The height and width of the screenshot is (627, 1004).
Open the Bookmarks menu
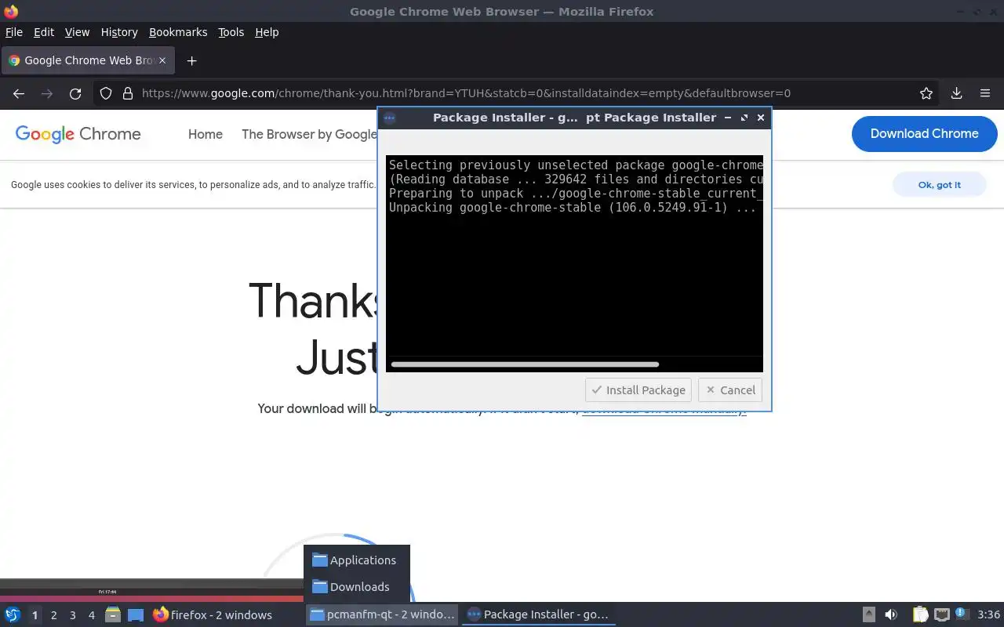point(178,32)
